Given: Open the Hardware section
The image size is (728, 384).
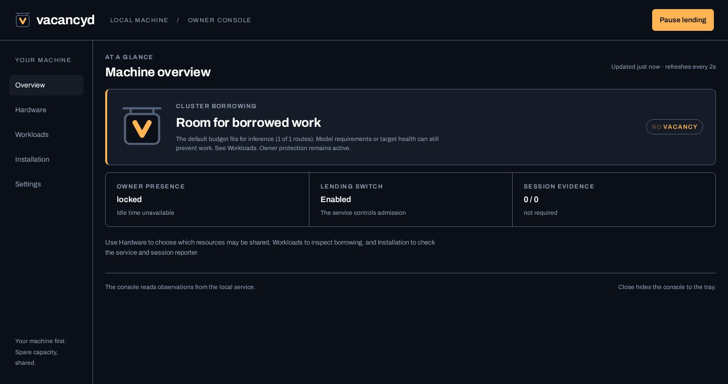Looking at the screenshot, I should 46,110.
